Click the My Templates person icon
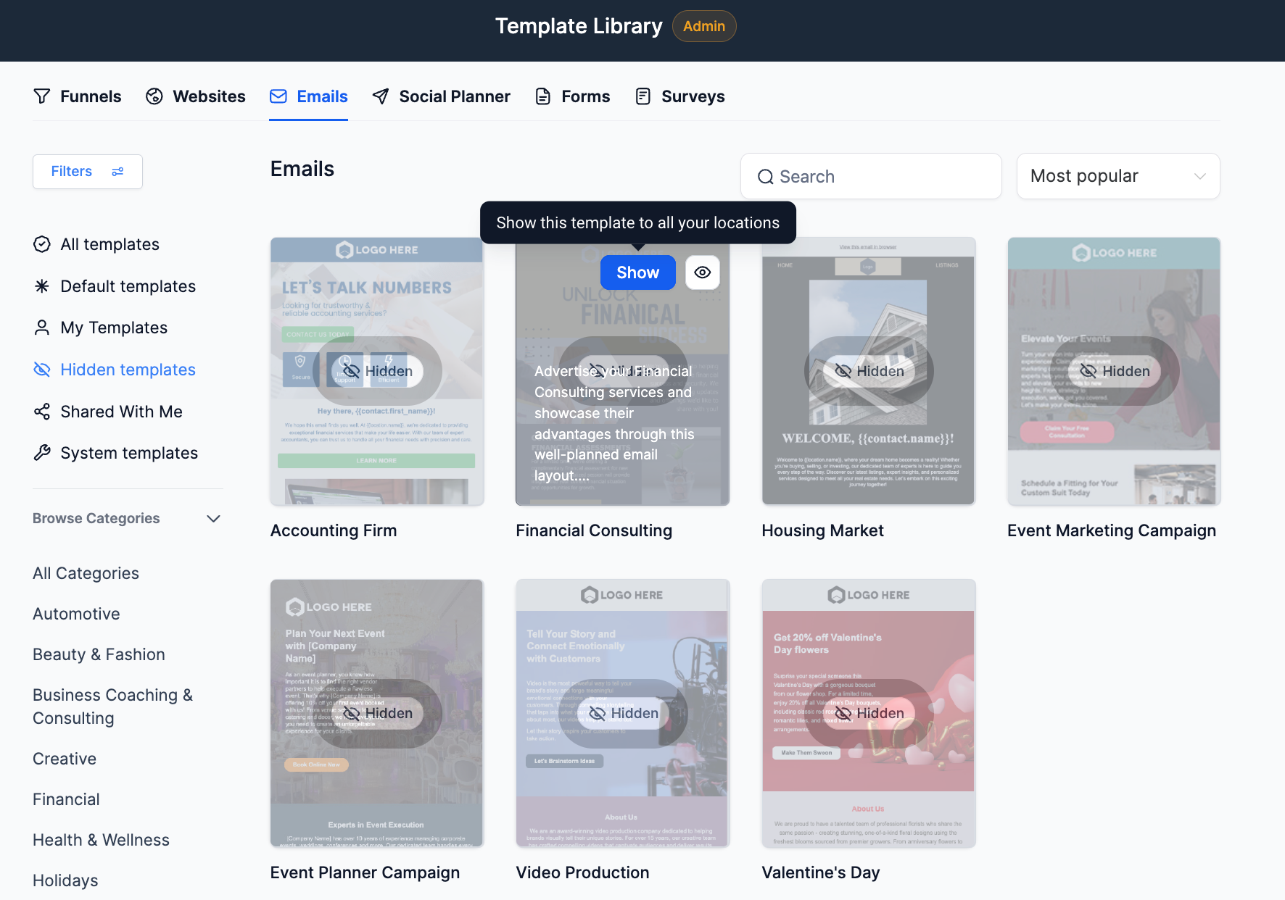The width and height of the screenshot is (1285, 900). pyautogui.click(x=42, y=328)
